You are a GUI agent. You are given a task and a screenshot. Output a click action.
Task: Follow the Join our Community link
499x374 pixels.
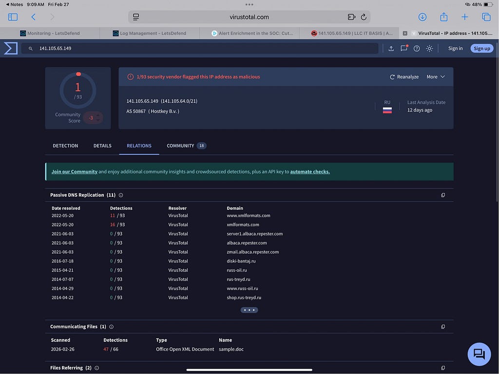tap(75, 172)
